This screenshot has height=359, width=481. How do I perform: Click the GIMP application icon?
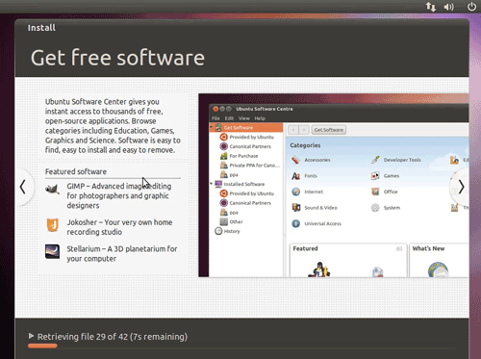[52, 190]
